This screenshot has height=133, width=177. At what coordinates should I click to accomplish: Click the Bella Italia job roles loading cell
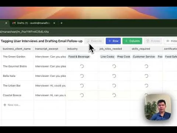pos(114,76)
